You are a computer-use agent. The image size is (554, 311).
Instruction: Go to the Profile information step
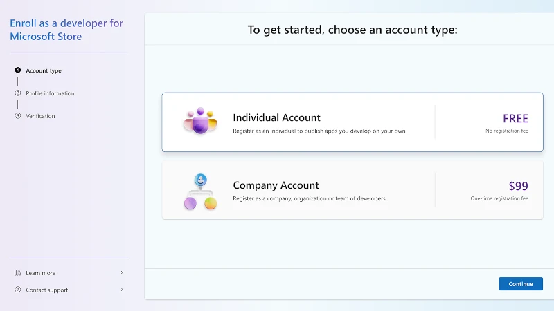click(50, 93)
